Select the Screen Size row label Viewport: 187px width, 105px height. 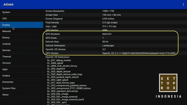51,15
